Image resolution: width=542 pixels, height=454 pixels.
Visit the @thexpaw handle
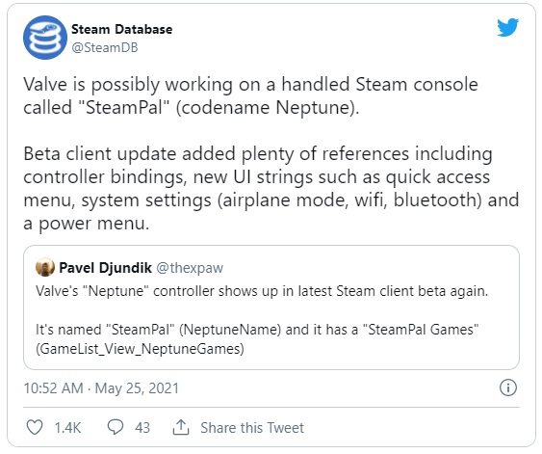click(x=190, y=268)
